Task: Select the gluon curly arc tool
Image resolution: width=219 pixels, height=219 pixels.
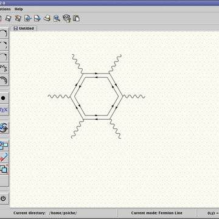Action: (4, 80)
